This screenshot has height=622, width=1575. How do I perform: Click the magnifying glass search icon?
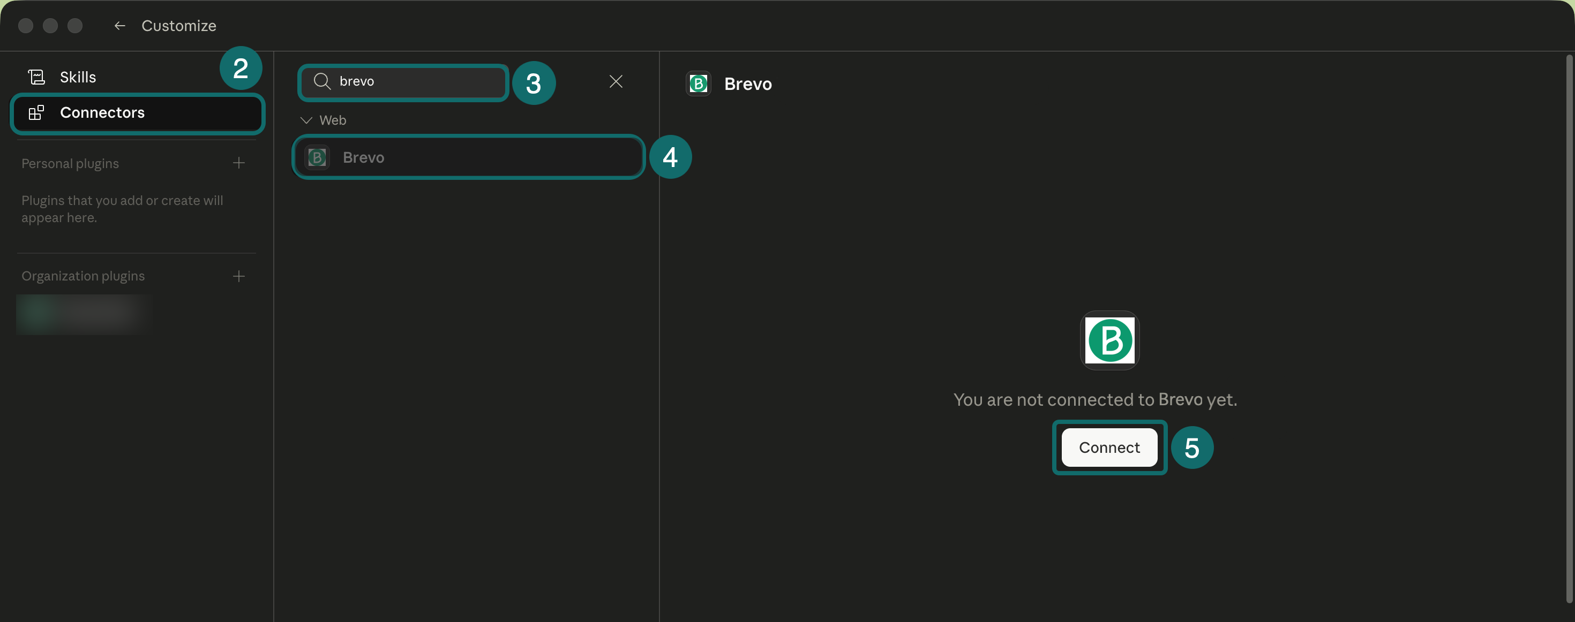pos(321,81)
